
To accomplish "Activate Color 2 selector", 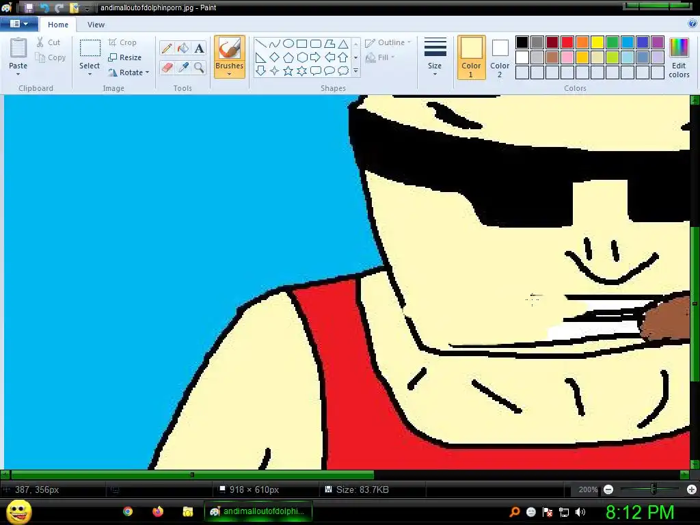I will (x=500, y=57).
